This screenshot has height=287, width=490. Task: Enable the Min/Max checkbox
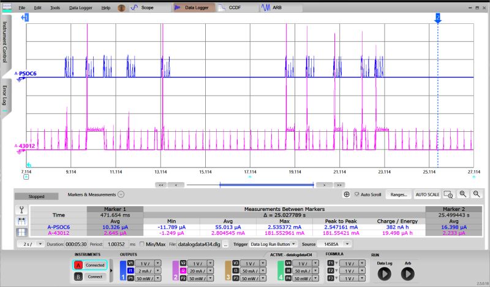coord(142,244)
